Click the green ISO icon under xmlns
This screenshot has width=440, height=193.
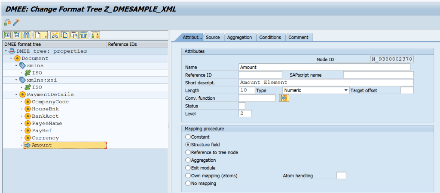click(27, 73)
